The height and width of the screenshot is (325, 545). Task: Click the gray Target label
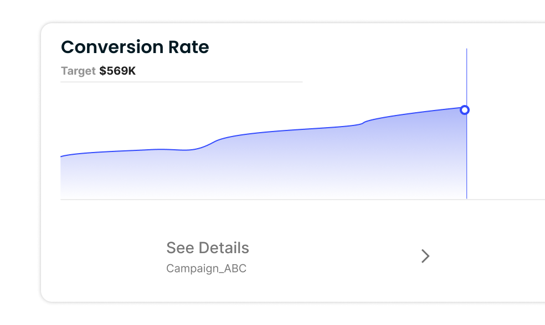[78, 71]
